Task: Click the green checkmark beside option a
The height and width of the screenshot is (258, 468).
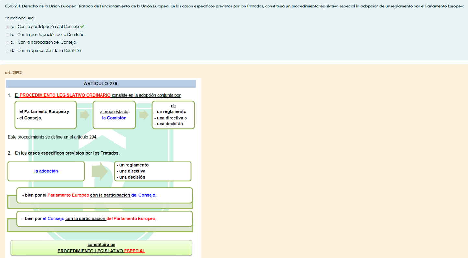Action: point(82,27)
